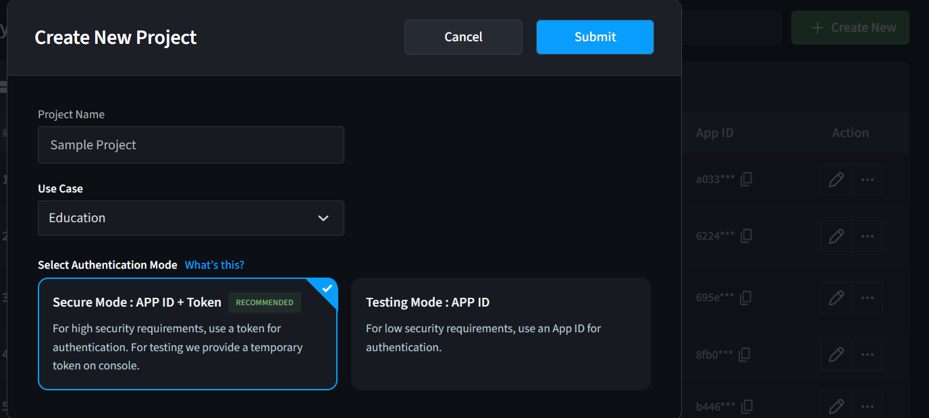The width and height of the screenshot is (929, 418).
Task: Open the Use Case dropdown
Action: pos(191,218)
